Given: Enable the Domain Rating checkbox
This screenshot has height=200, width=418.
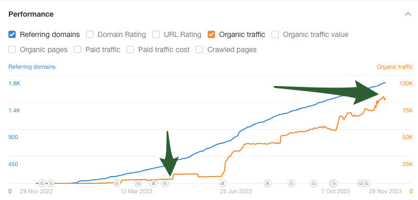Looking at the screenshot, I should 90,34.
